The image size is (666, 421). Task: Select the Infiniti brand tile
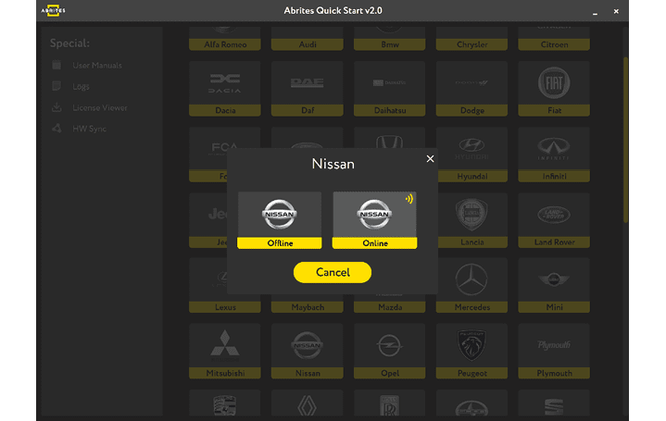(x=554, y=154)
